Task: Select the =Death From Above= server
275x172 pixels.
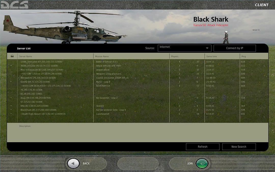Action: click(43, 114)
